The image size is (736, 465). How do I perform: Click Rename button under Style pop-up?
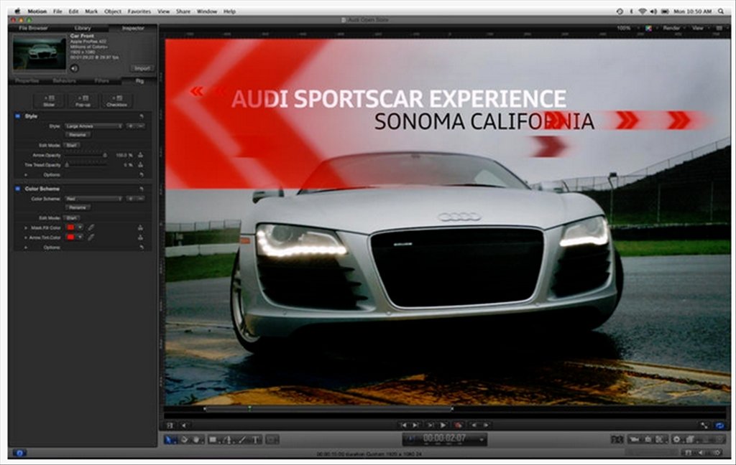tap(78, 135)
